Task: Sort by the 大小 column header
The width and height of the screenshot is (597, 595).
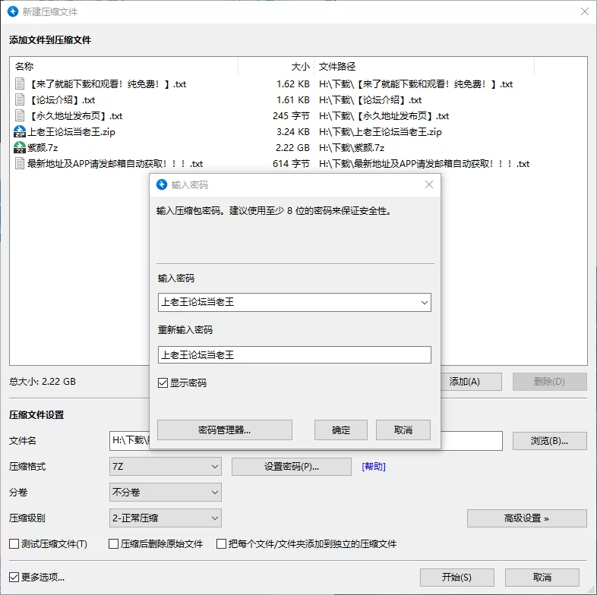Action: [x=301, y=67]
